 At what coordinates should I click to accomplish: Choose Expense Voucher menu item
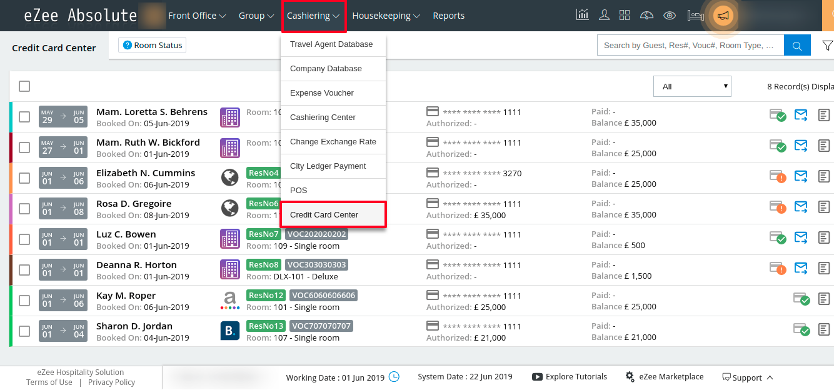[333, 93]
